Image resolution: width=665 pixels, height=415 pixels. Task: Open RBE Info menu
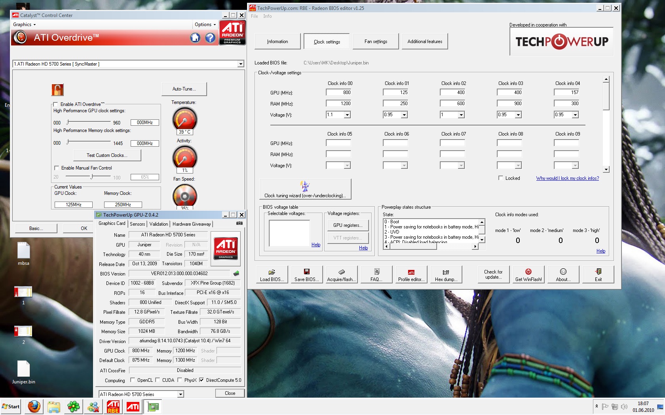(267, 16)
